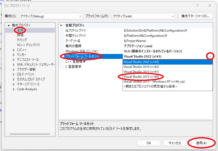Select VC++ ディレクトリ tree item
This screenshot has width=218, height=151.
coord(28,45)
